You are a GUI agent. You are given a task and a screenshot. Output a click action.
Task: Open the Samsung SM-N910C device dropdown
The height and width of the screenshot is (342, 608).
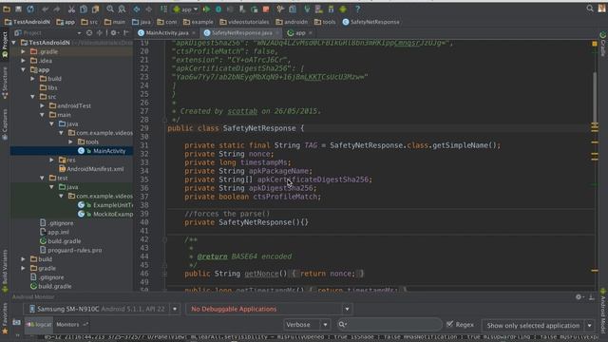103,309
